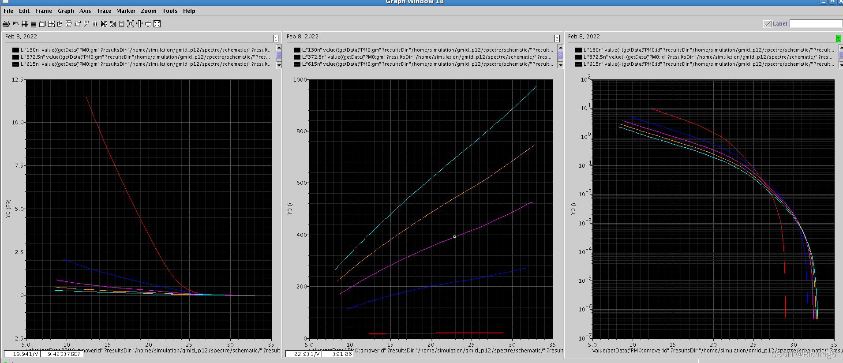Click first legend scroll down arrow

pyautogui.click(x=279, y=65)
